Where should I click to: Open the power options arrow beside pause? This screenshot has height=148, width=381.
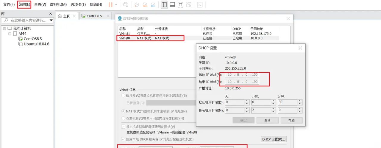(116, 5)
